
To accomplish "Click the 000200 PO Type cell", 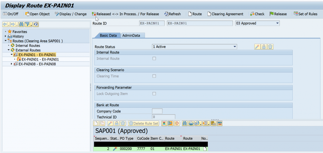I will (128, 149).
